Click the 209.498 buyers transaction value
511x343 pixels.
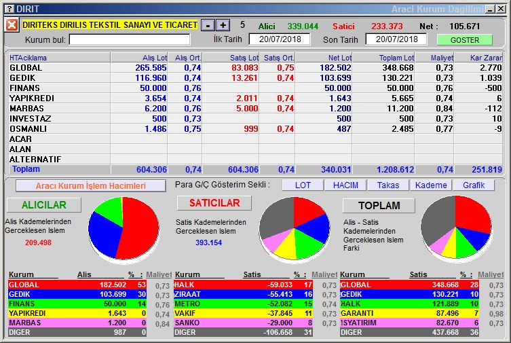[38, 242]
